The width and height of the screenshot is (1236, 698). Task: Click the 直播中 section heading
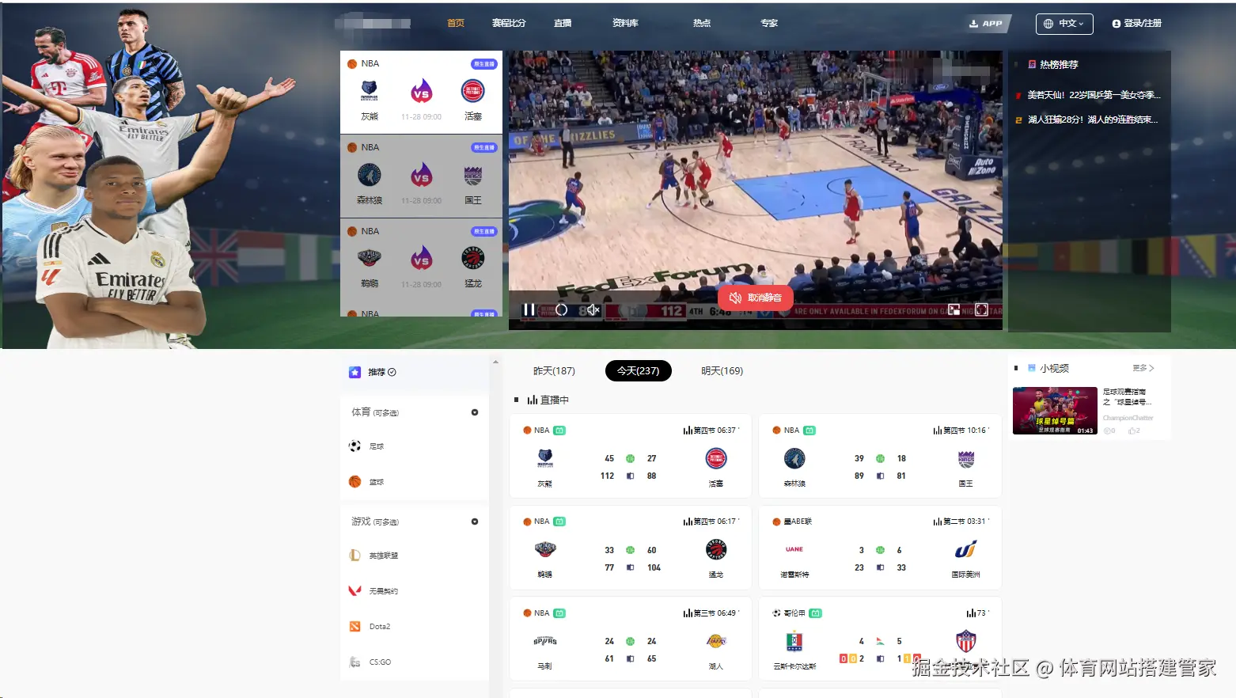click(554, 400)
